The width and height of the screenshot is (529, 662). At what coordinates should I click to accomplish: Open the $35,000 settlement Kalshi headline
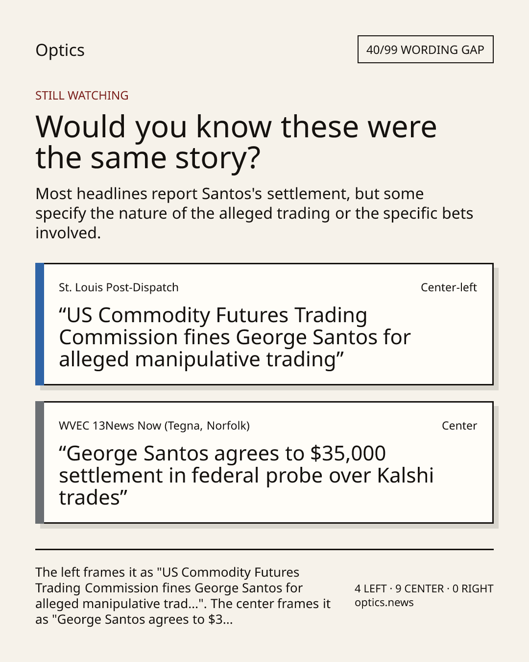click(x=246, y=476)
